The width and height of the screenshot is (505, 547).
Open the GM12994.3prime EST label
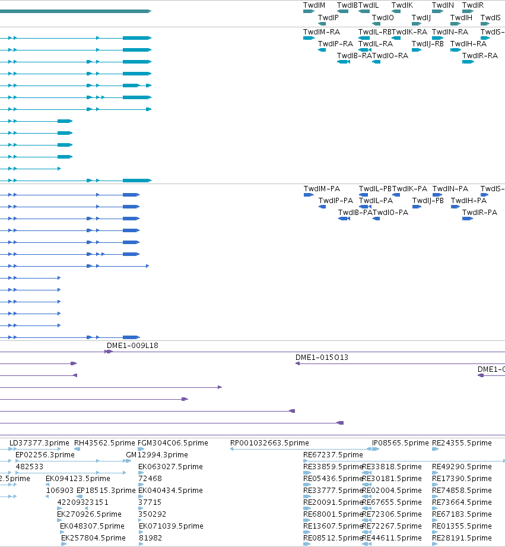[157, 454]
